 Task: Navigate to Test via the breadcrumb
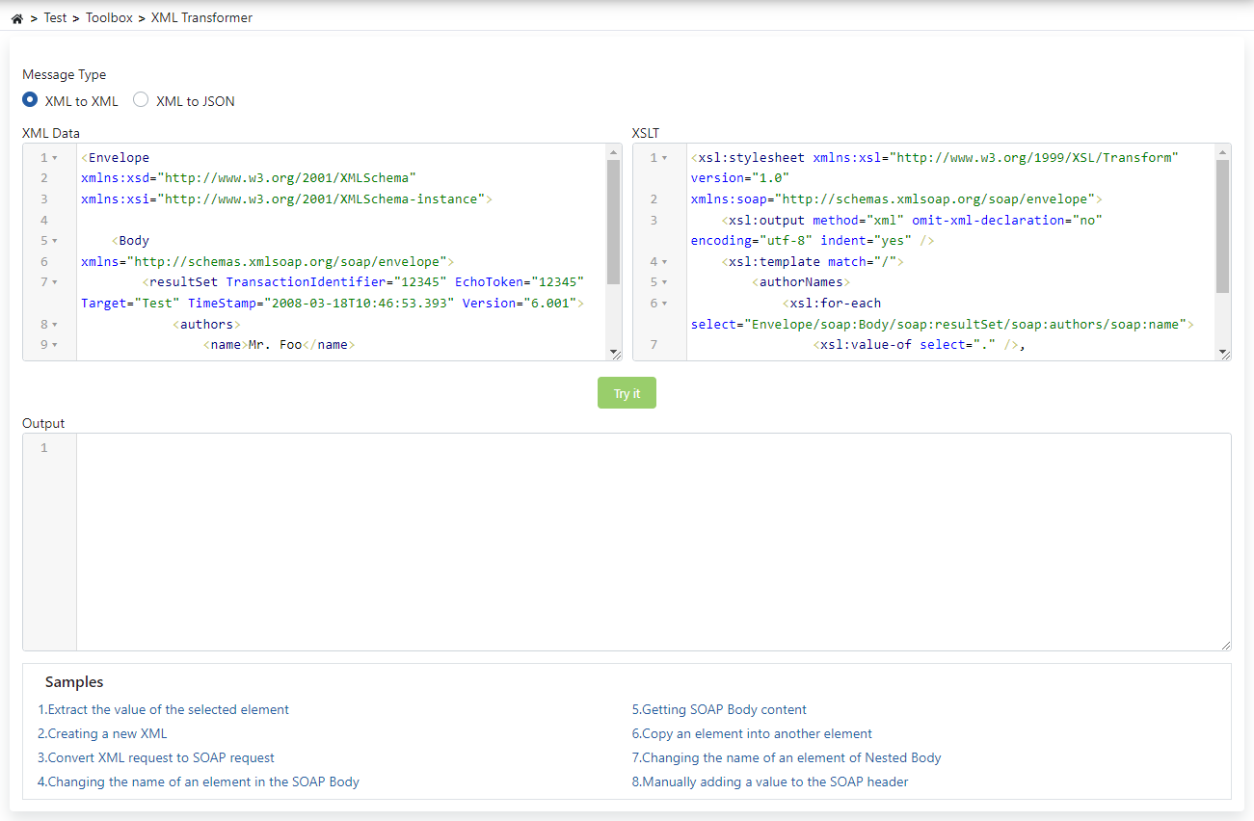click(55, 16)
